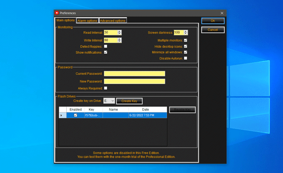Confirm settings with the Ok button

213,21
